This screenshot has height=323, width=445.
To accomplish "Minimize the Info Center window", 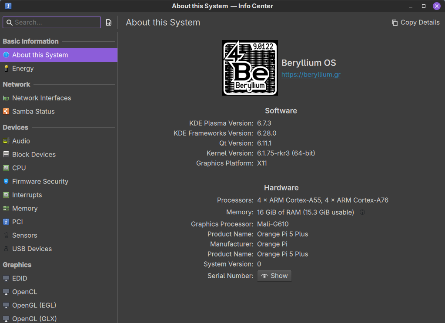I will click(410, 6).
